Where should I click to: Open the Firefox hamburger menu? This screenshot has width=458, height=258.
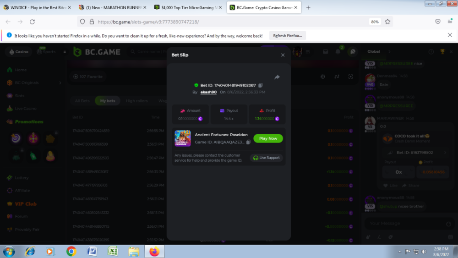point(449,22)
